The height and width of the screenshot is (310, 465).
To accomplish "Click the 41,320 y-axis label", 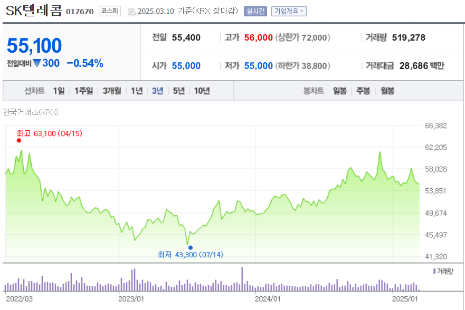I will 436,257.
